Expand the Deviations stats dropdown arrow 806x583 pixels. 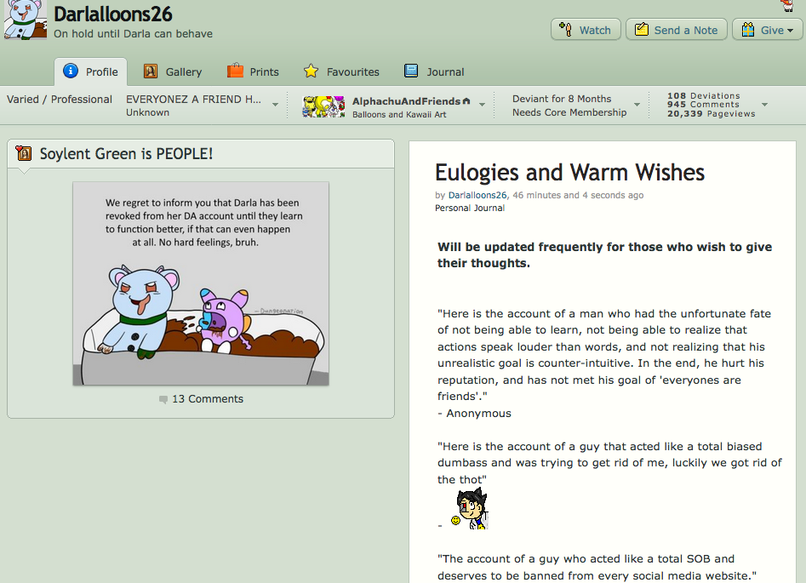764,105
